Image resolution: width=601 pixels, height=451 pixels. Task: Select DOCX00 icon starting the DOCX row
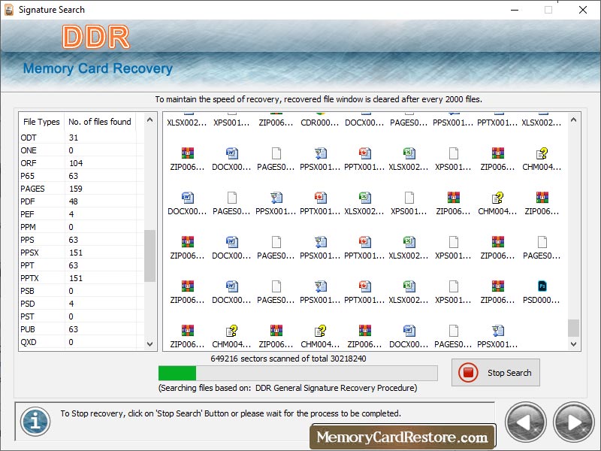[x=187, y=198]
